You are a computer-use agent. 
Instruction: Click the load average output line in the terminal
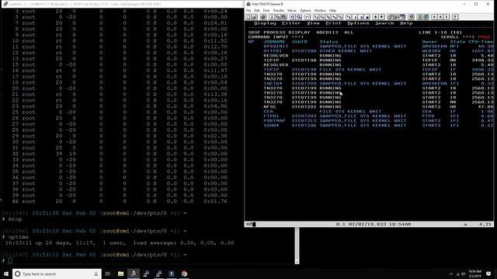(x=120, y=243)
